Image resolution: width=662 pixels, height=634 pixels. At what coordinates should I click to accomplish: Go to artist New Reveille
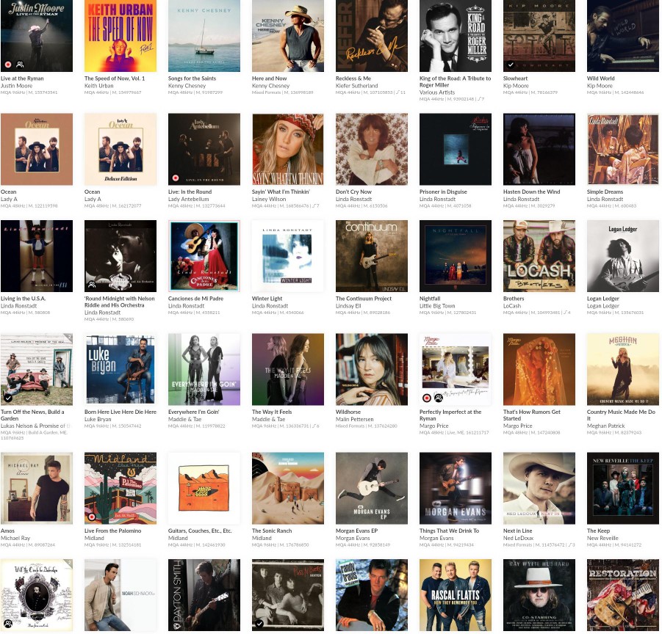(x=602, y=539)
